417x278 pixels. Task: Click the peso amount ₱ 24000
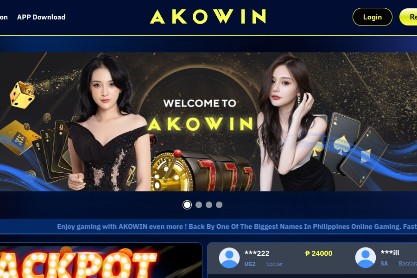tap(319, 253)
